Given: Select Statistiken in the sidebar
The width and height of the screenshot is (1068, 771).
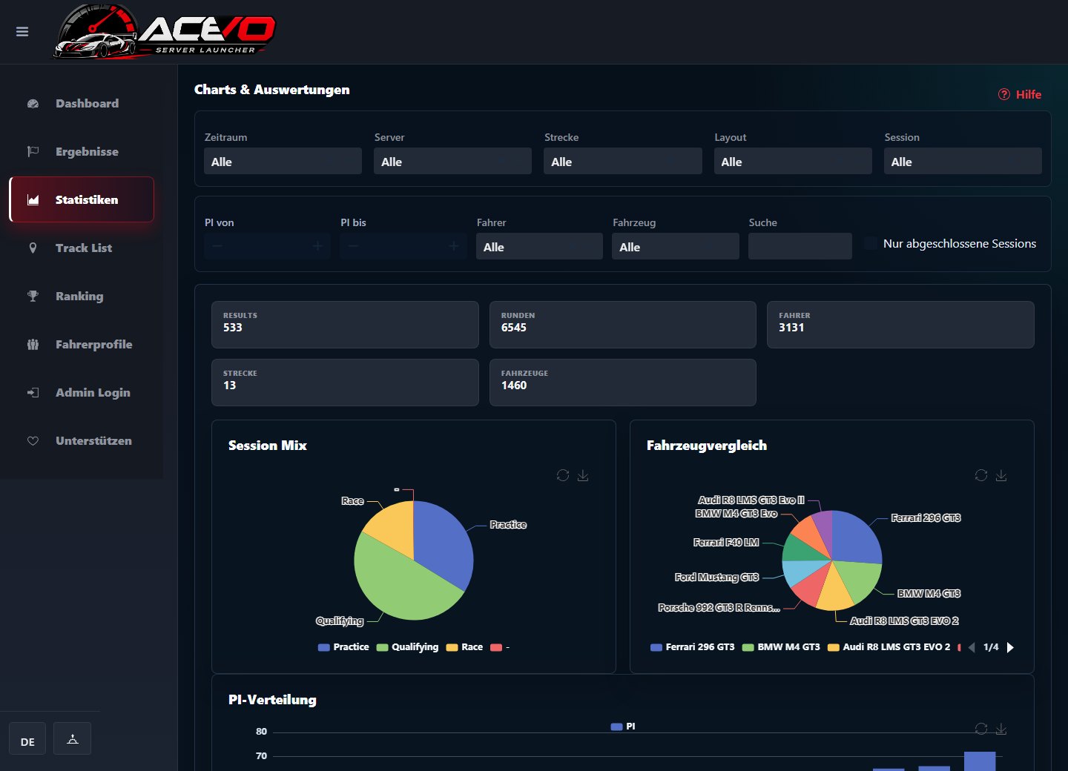Looking at the screenshot, I should pyautogui.click(x=82, y=199).
